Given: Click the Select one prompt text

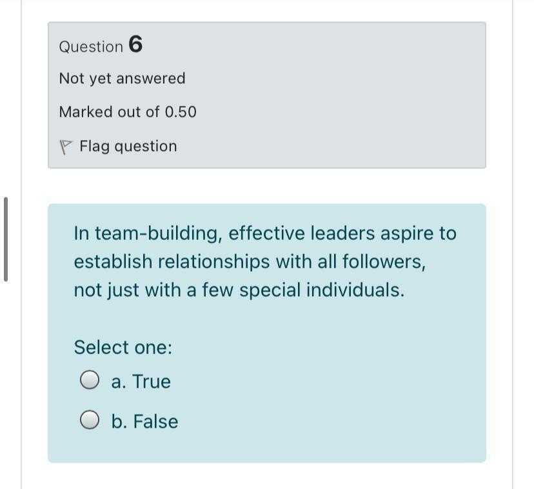Looking at the screenshot, I should [123, 347].
